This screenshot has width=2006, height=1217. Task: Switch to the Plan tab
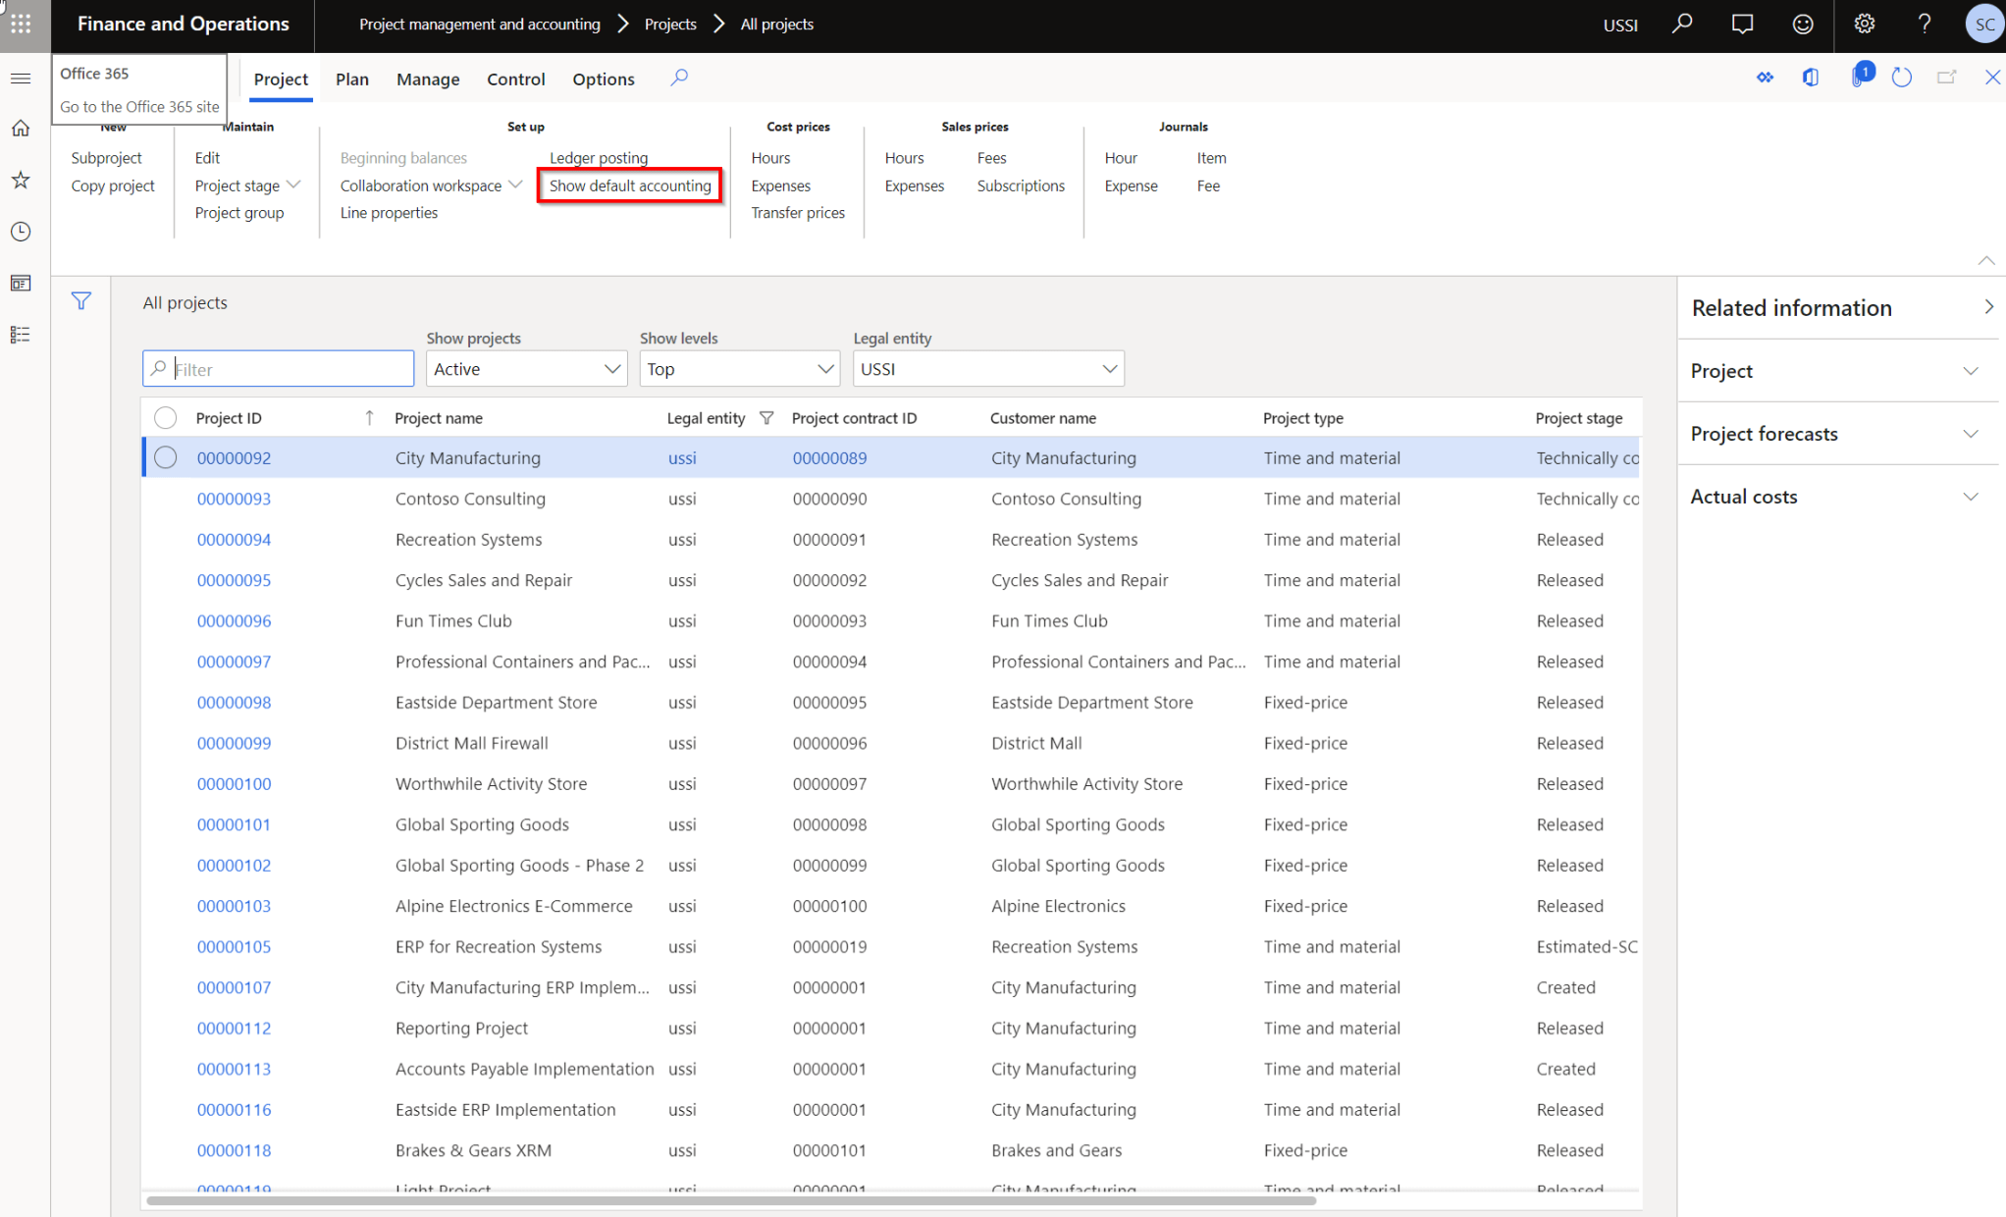pyautogui.click(x=351, y=79)
